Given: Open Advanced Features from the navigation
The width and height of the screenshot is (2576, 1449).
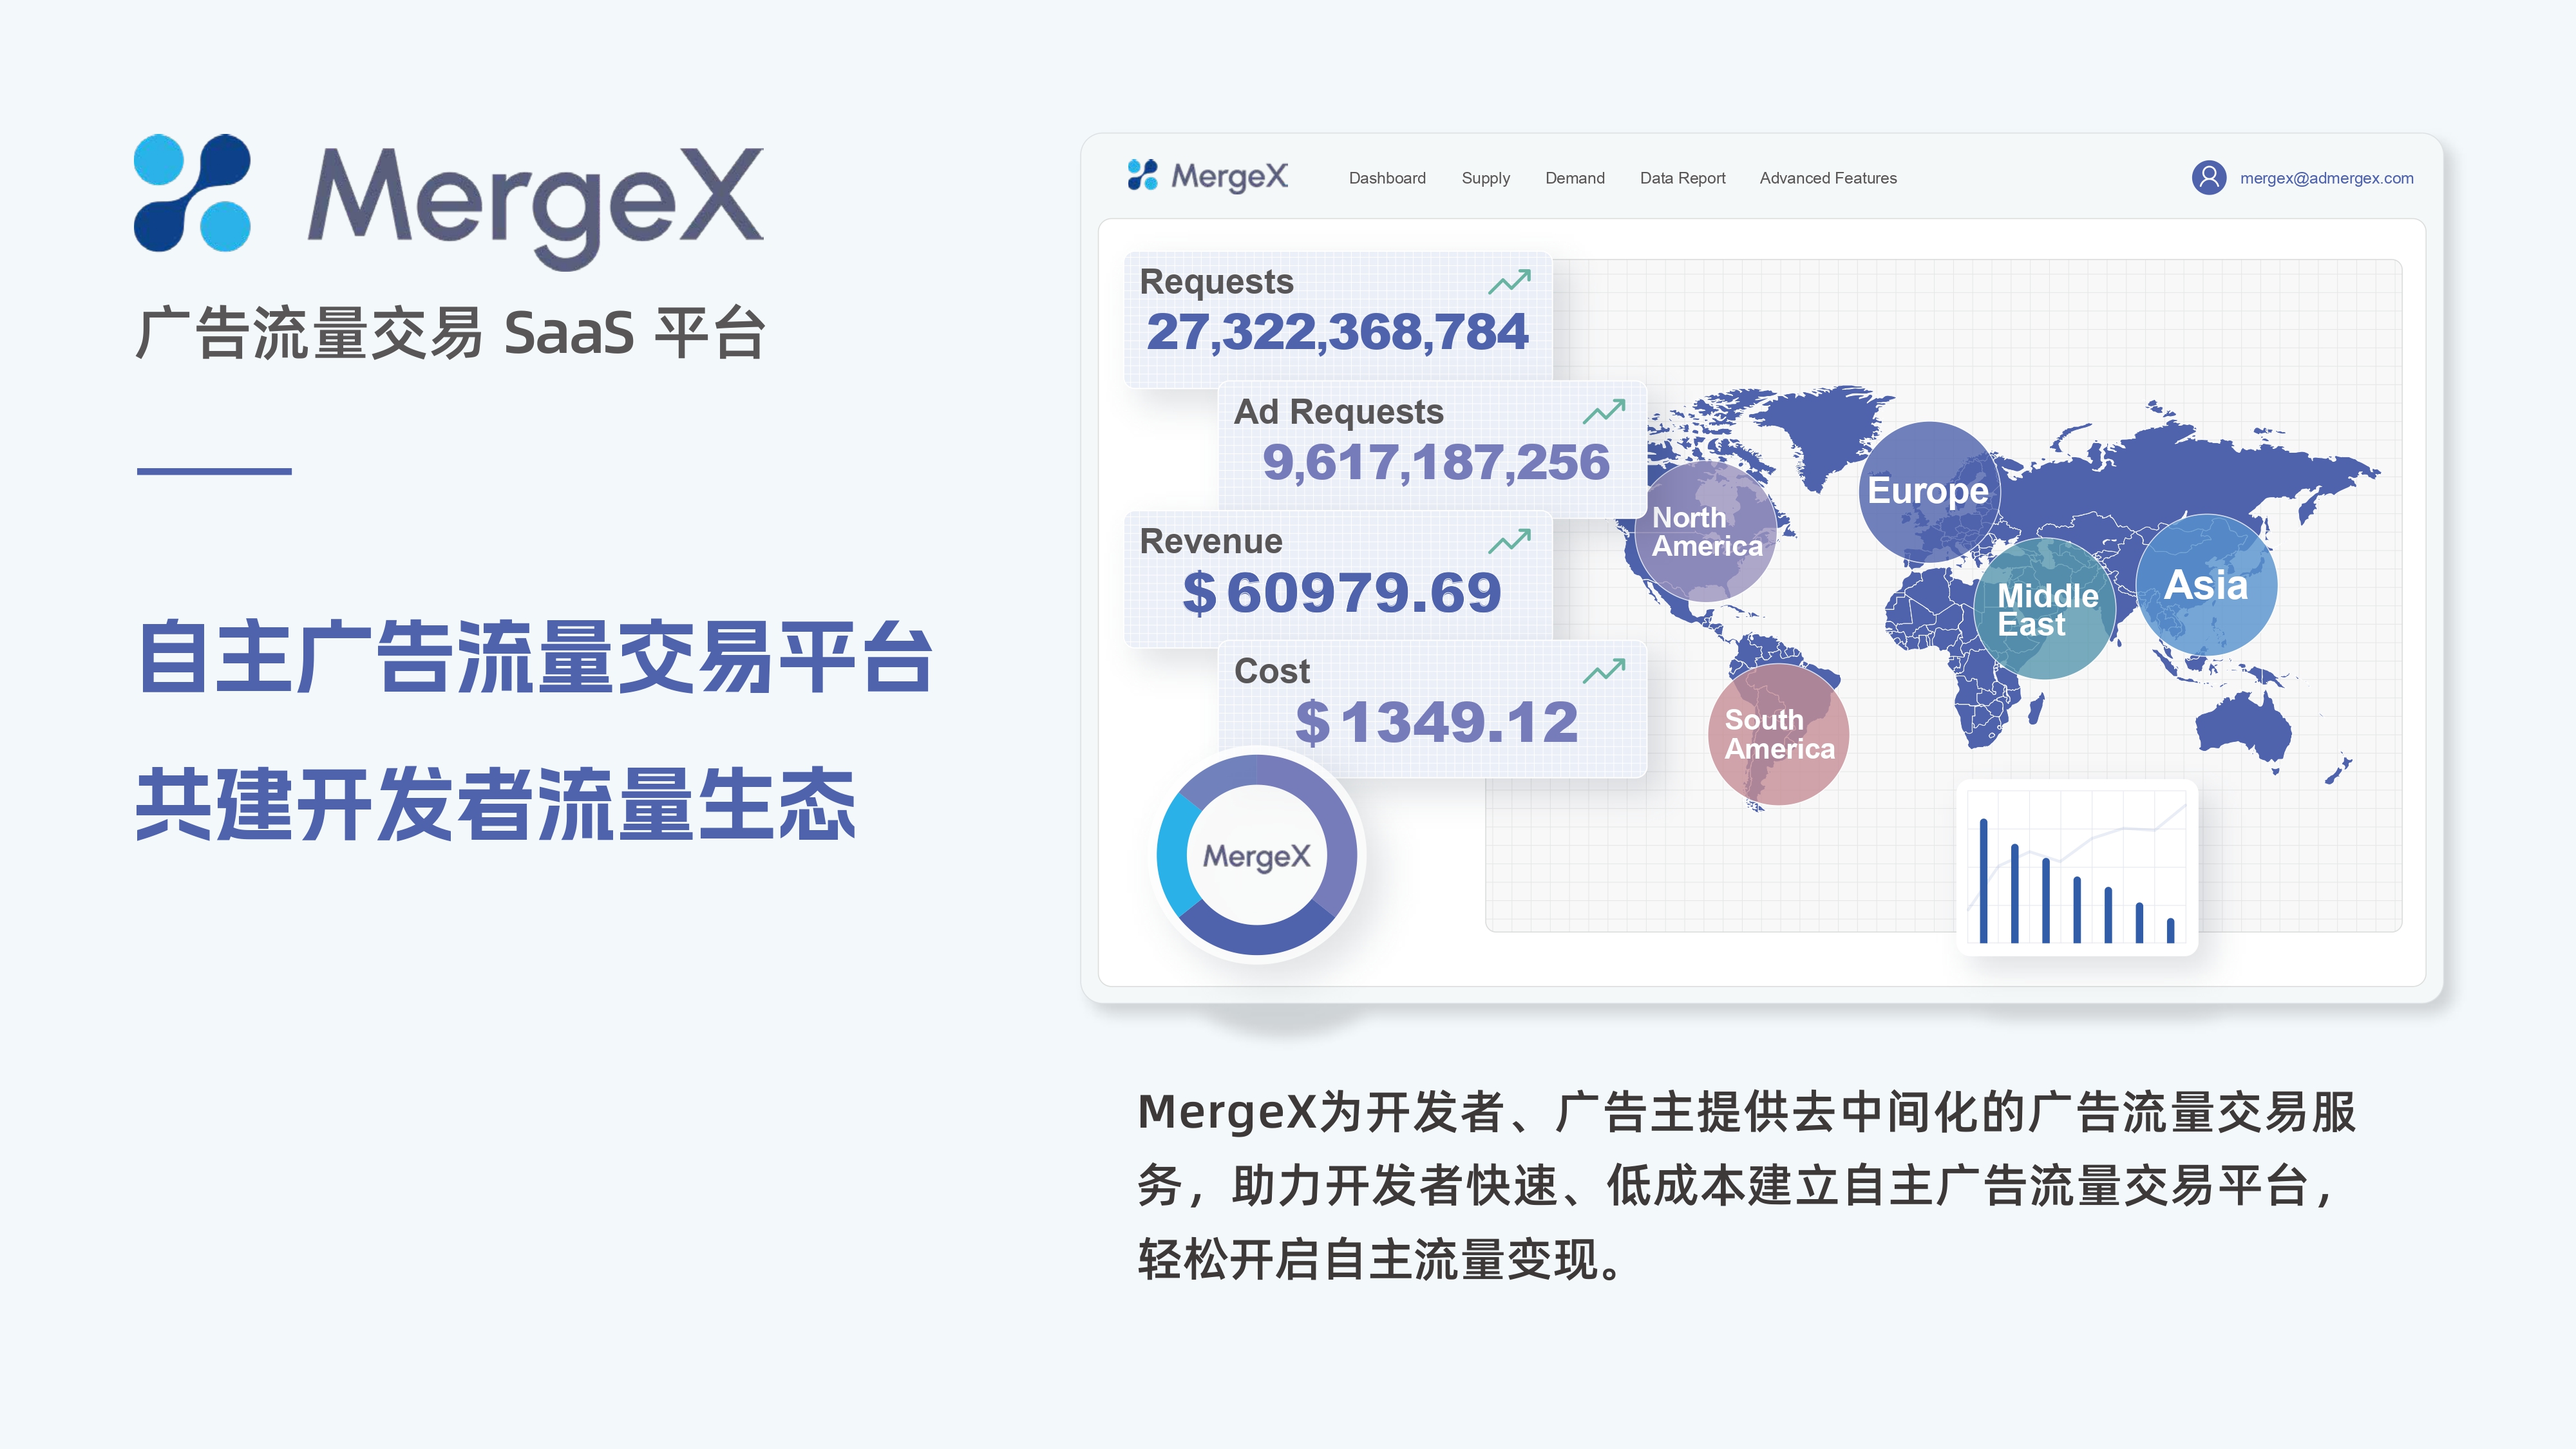Looking at the screenshot, I should coord(1828,178).
